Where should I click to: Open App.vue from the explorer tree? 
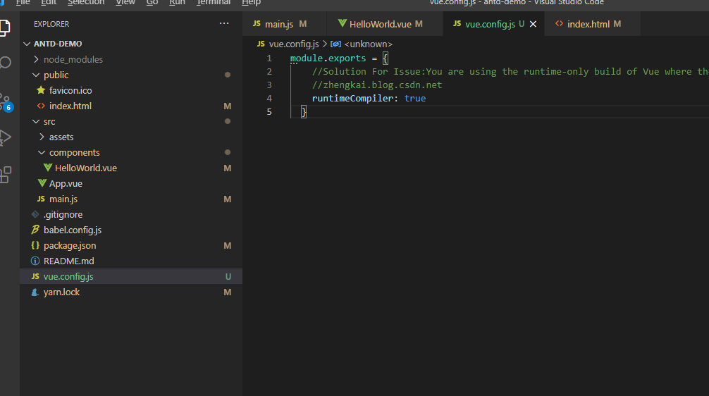point(66,183)
